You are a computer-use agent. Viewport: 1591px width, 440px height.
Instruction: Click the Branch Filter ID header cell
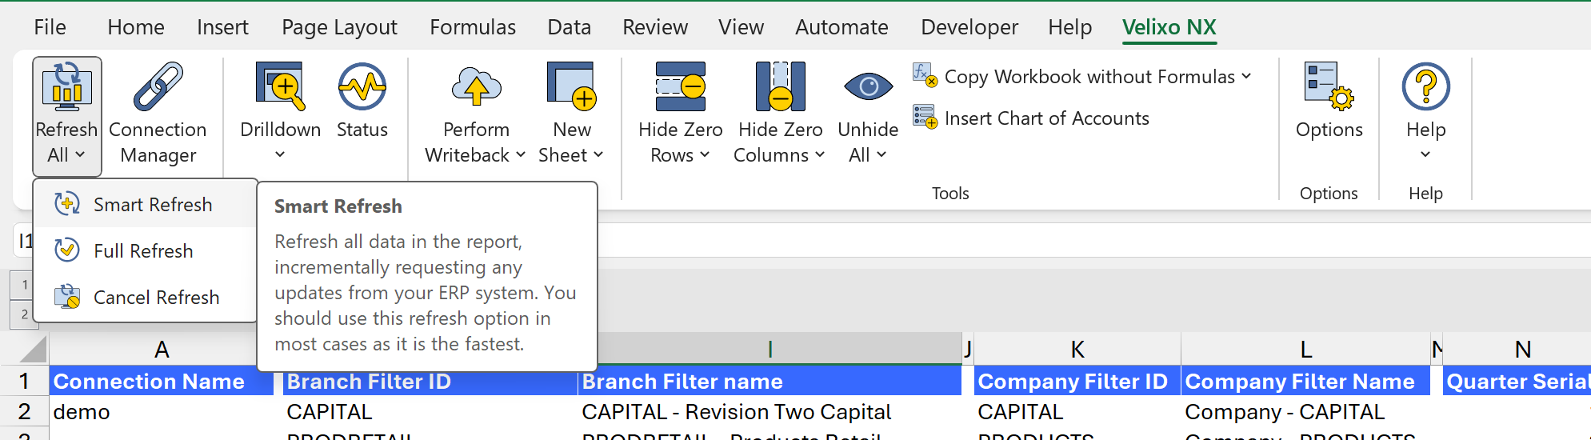pyautogui.click(x=430, y=381)
